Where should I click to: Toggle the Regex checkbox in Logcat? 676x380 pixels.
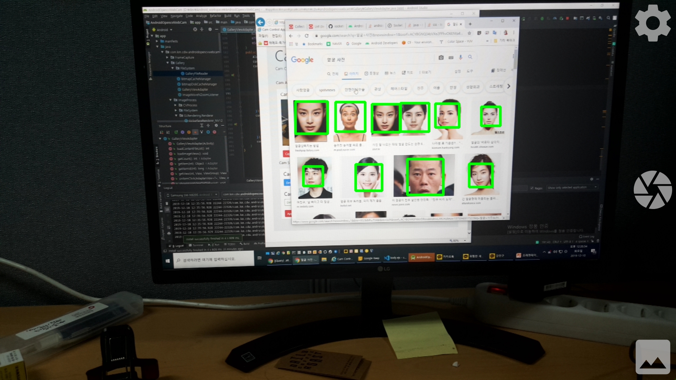pos(532,188)
